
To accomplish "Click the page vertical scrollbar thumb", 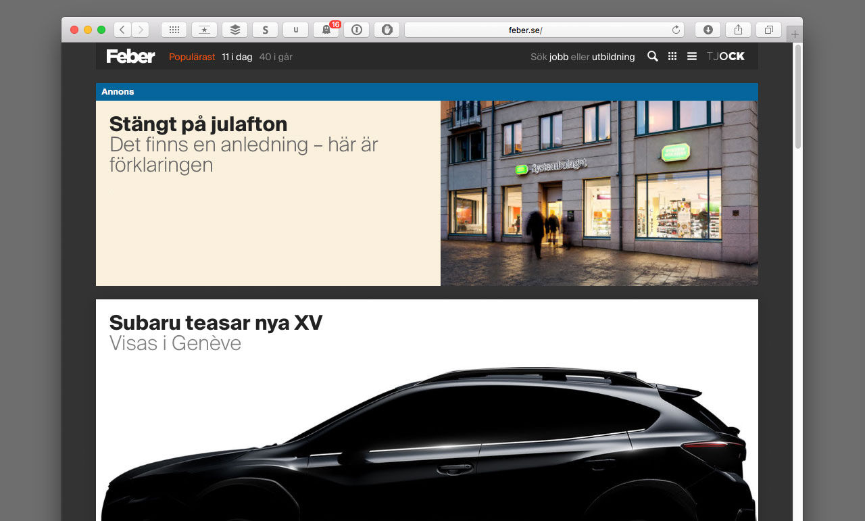I will (798, 96).
